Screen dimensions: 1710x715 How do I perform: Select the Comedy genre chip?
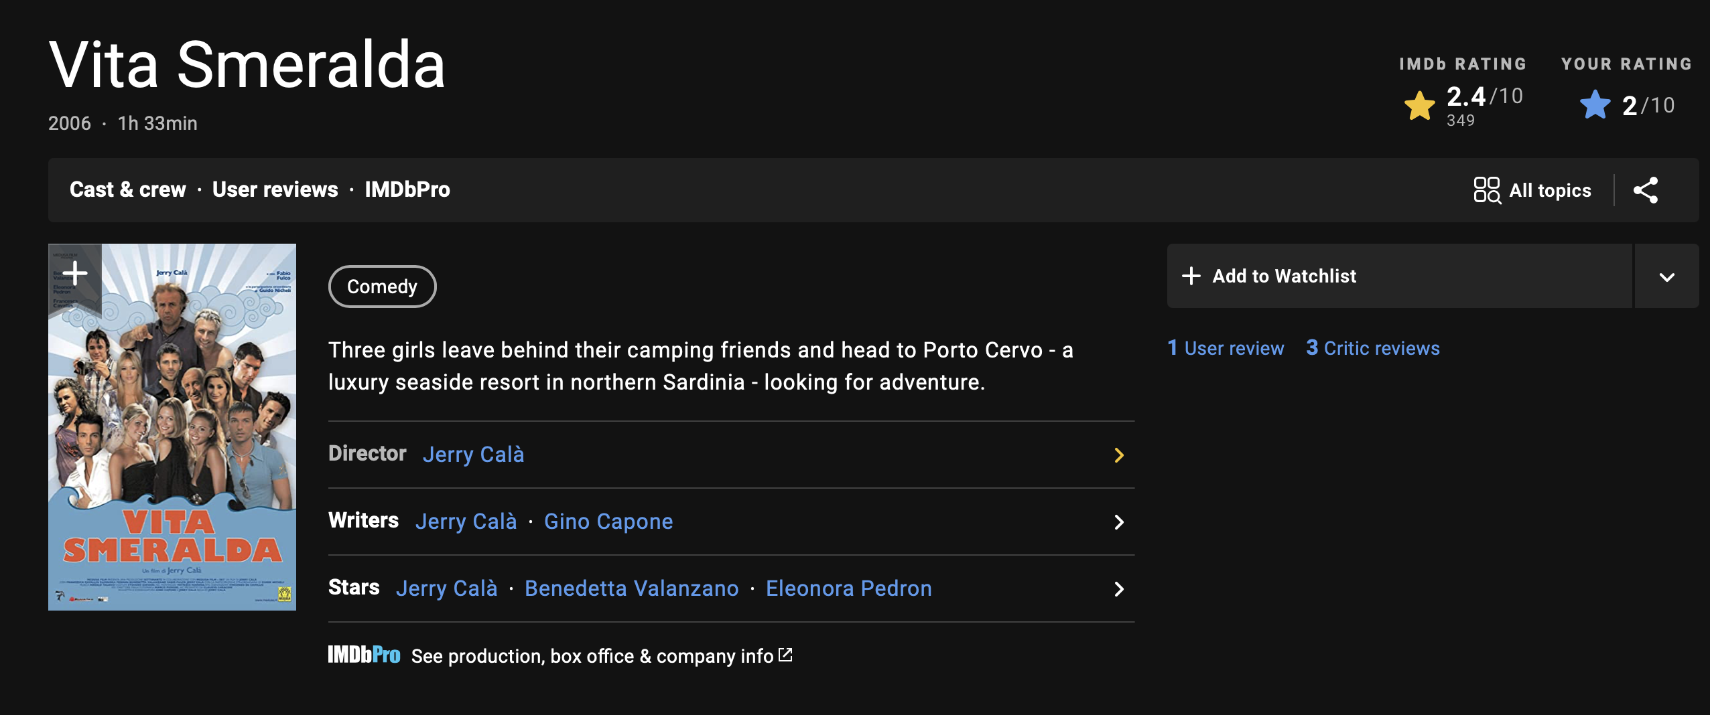(382, 287)
